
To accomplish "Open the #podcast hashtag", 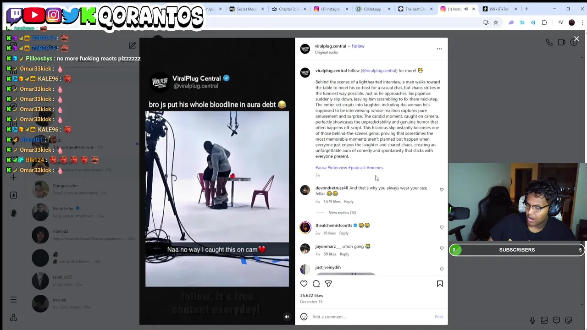I will click(357, 168).
